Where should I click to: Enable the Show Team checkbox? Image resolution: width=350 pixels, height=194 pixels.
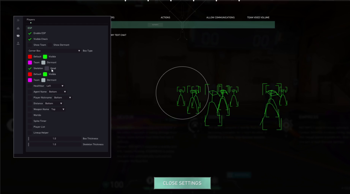click(30, 45)
